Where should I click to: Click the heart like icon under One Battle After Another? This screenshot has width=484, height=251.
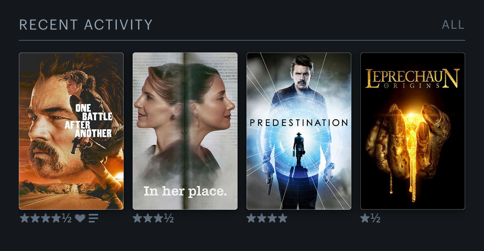(80, 218)
